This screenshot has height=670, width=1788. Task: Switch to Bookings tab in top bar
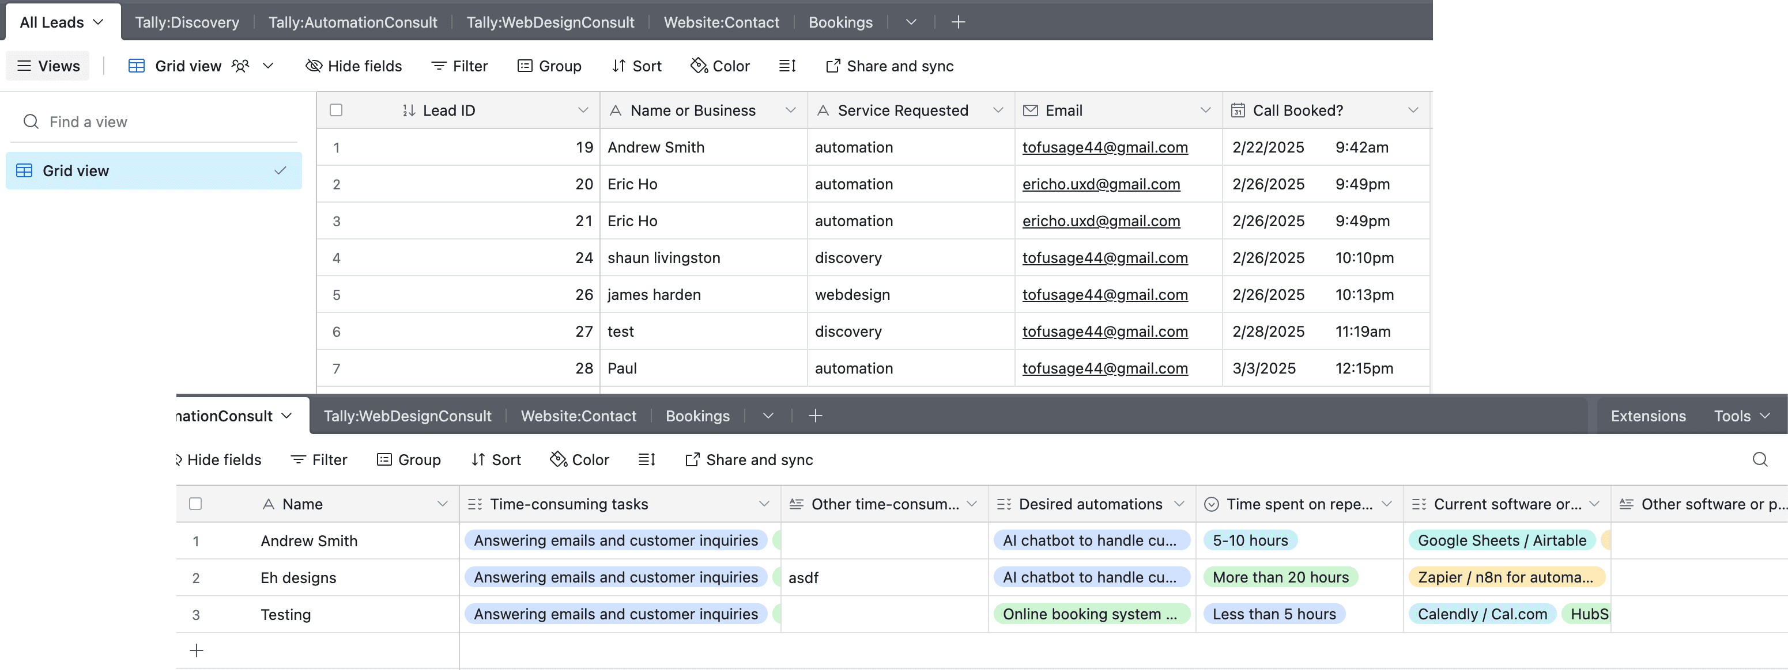pyautogui.click(x=840, y=22)
